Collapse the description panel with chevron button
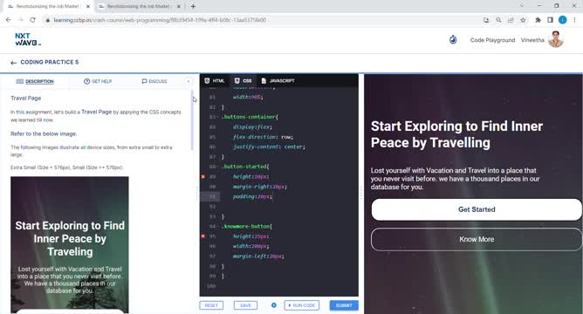This screenshot has width=583, height=314. (189, 81)
